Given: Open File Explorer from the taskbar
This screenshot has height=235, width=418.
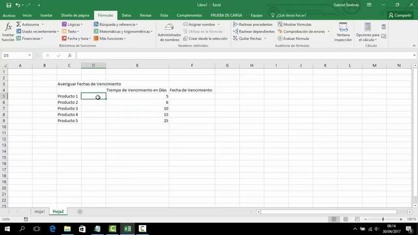Looking at the screenshot, I should coord(67,228).
